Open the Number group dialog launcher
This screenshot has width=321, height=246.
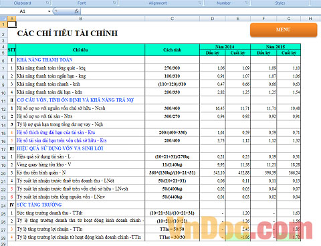point(247,3)
